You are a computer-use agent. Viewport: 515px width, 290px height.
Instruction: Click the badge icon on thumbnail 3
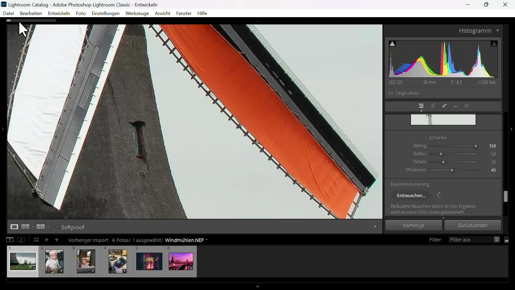click(93, 271)
